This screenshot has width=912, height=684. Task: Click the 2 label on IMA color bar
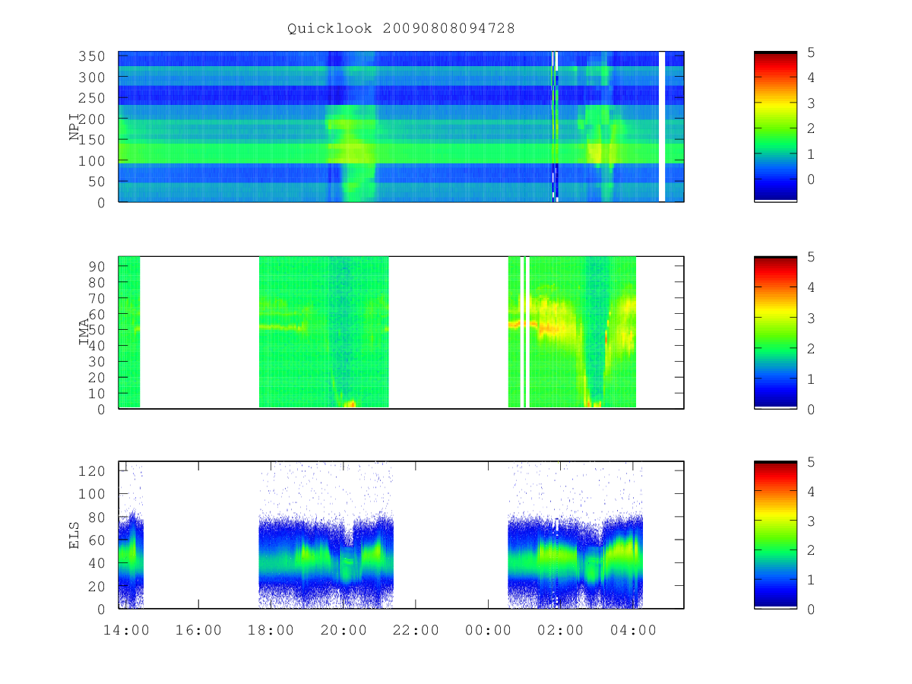coord(812,348)
